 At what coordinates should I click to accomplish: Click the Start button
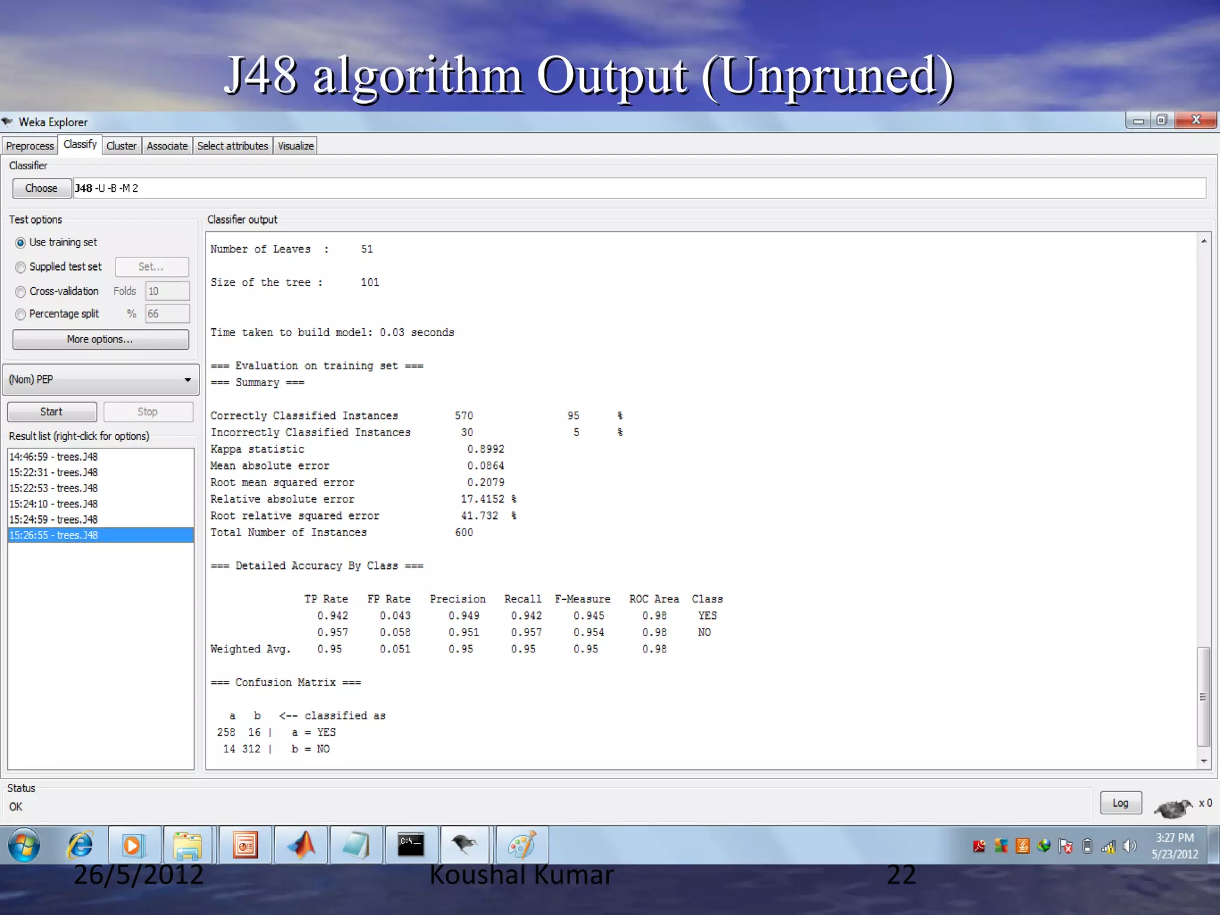coord(52,412)
